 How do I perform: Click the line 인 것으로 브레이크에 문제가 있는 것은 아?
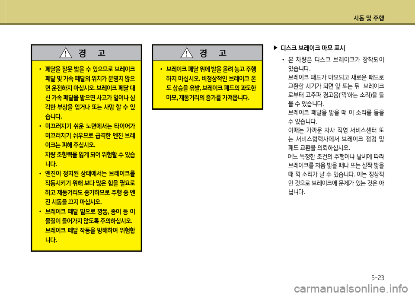(336, 183)
